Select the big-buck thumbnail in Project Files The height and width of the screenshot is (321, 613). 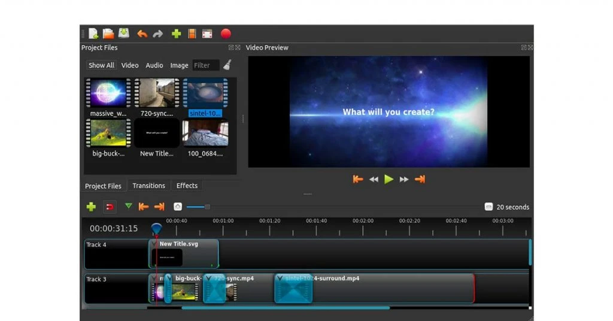coord(108,134)
